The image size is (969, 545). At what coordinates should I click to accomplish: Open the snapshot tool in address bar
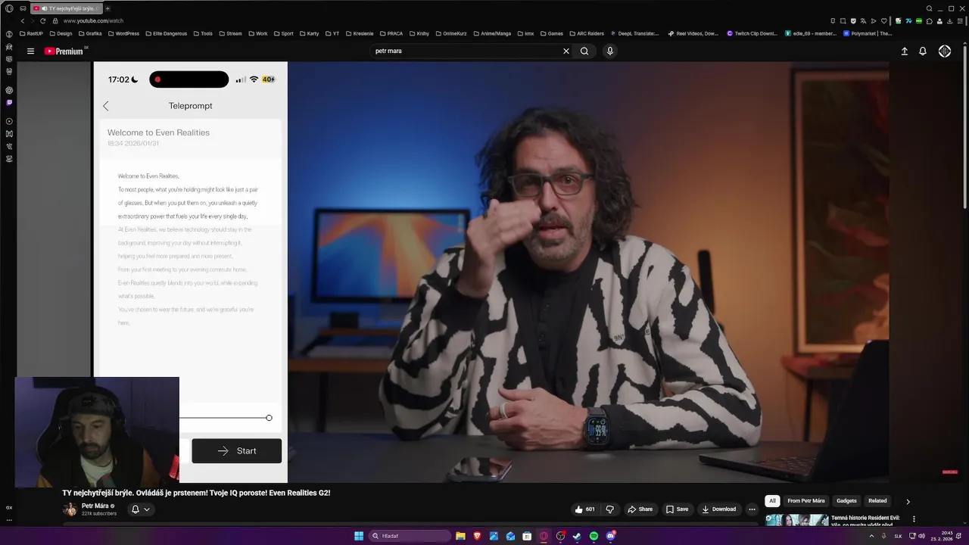(843, 20)
